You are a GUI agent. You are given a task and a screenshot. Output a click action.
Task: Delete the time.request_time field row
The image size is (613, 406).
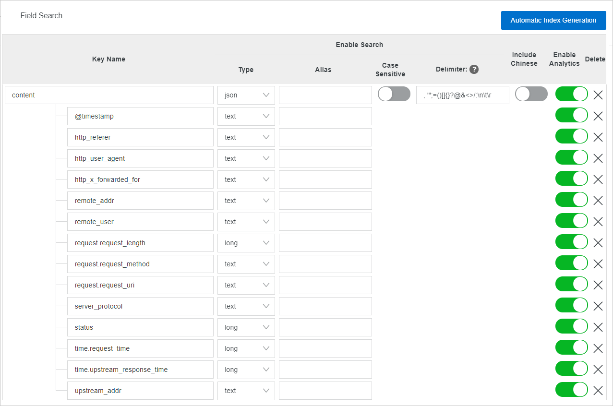point(598,348)
